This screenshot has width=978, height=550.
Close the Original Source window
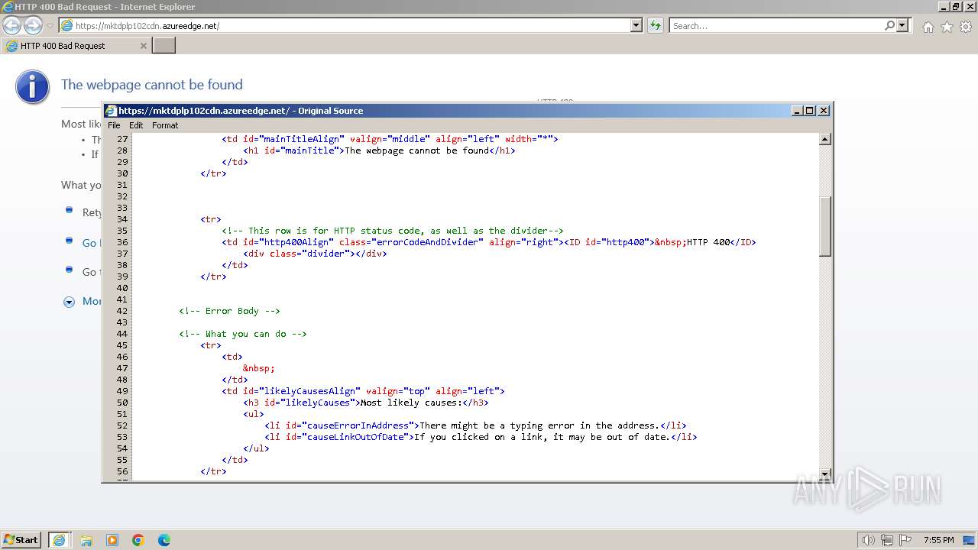tap(824, 111)
